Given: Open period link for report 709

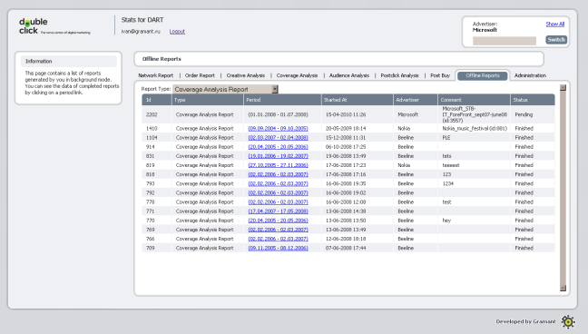Looking at the screenshot, I should click(278, 248).
